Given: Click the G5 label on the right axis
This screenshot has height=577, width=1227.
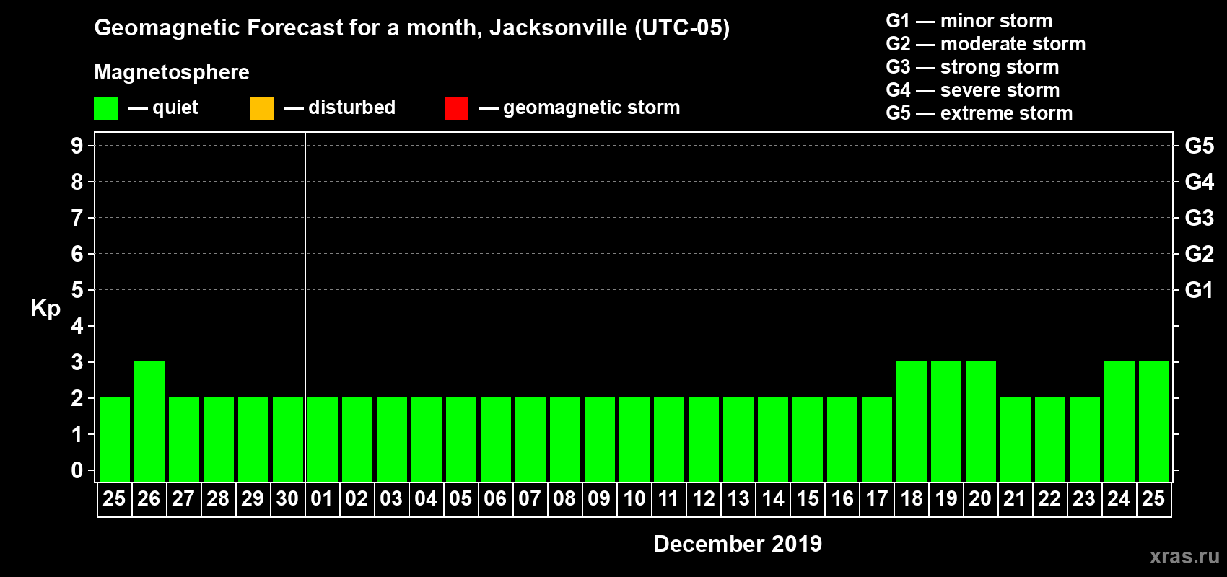Looking at the screenshot, I should coord(1199,146).
